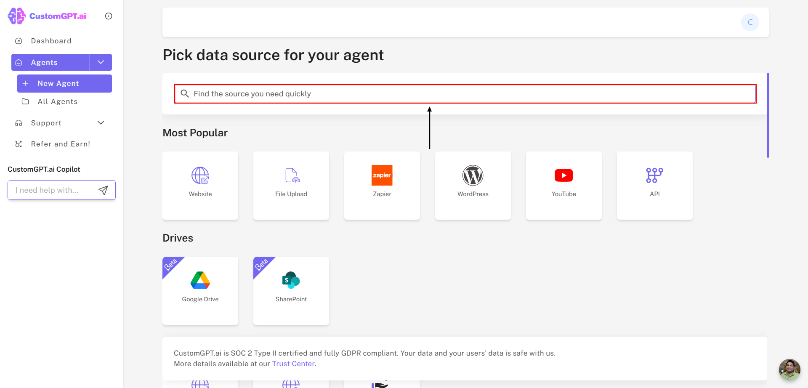The height and width of the screenshot is (388, 808).
Task: Select the API data source
Action: (655, 186)
